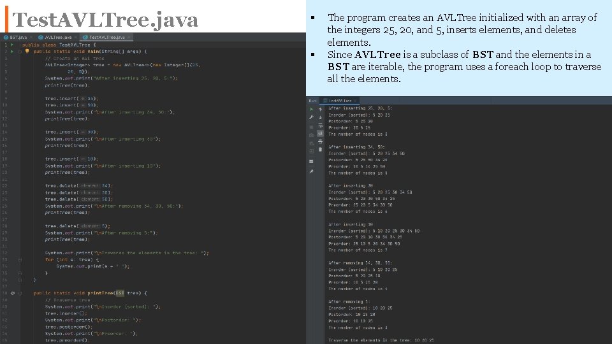
Task: Toggle scroll to end in console toolbar
Action: [x=321, y=133]
